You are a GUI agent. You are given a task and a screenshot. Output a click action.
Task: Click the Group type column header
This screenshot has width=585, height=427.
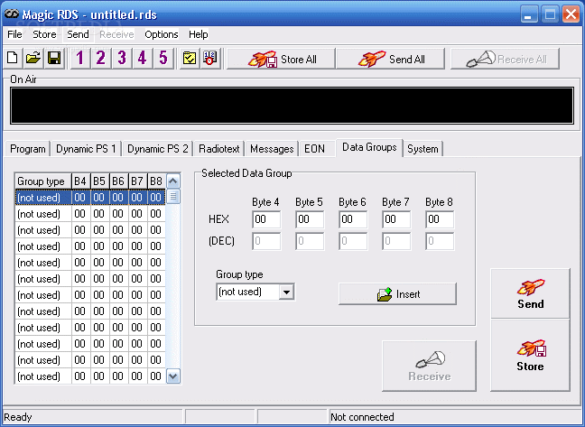pos(43,181)
